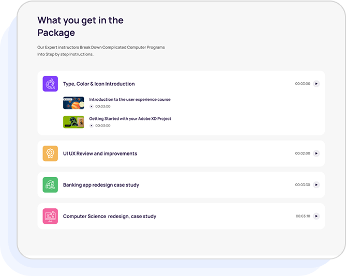Expand the Banking app redesign case study row
The image size is (346, 276).
[101, 185]
